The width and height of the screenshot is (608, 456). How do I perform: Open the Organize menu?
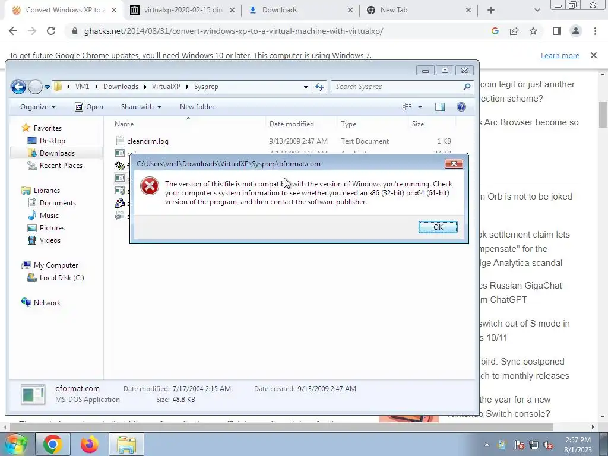click(38, 107)
